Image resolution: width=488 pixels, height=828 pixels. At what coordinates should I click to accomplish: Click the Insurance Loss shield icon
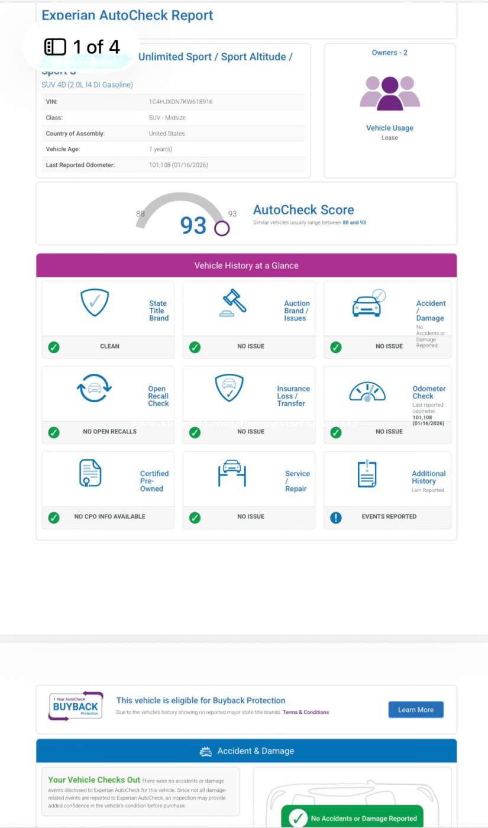(229, 388)
